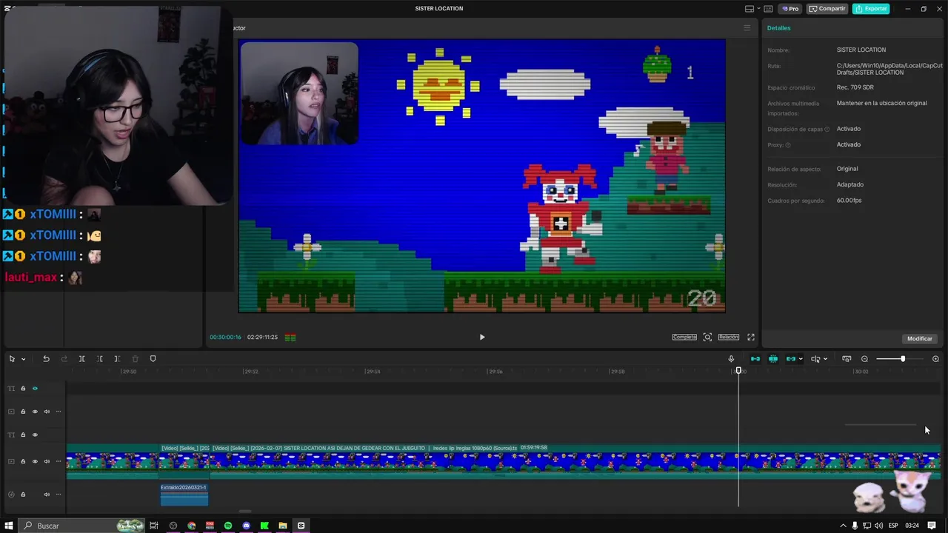Click the main video track cover icon
The image size is (948, 533).
click(x=11, y=462)
